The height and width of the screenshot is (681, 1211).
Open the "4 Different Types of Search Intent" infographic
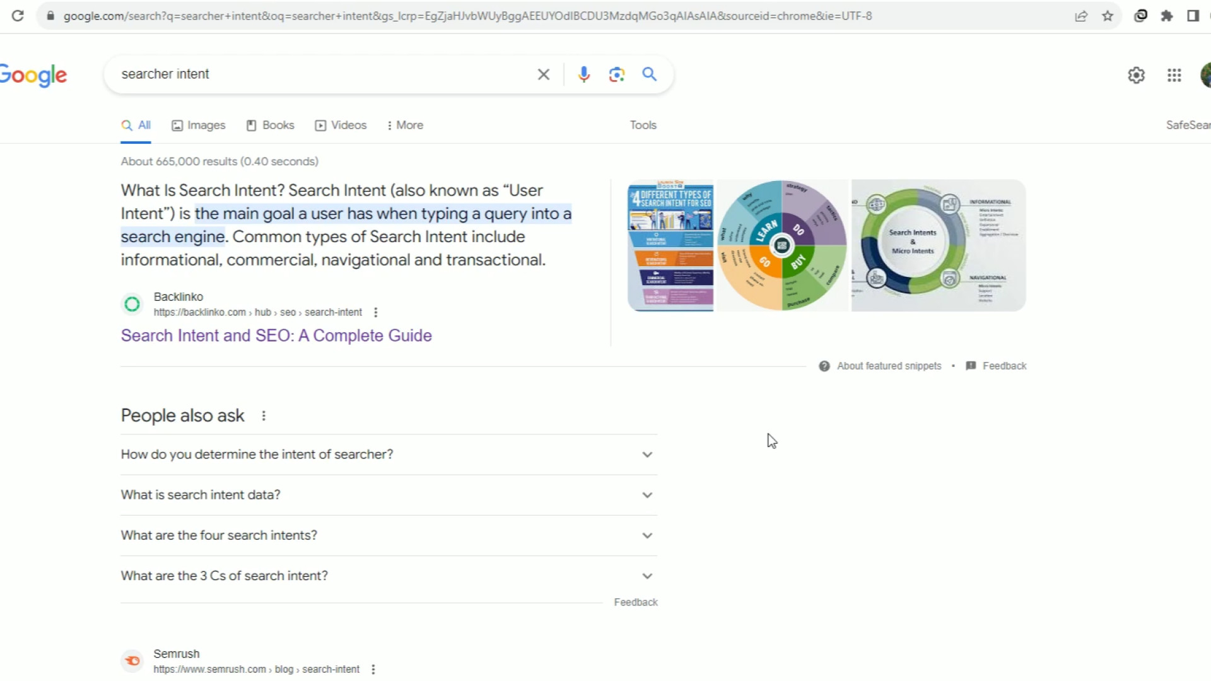coord(670,246)
